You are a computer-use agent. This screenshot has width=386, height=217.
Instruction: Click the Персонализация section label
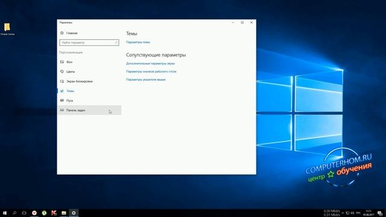71,52
